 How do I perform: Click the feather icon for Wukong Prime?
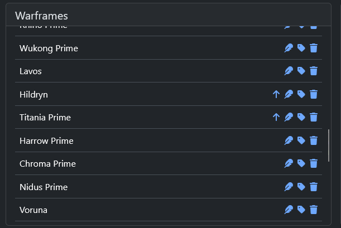click(x=289, y=48)
